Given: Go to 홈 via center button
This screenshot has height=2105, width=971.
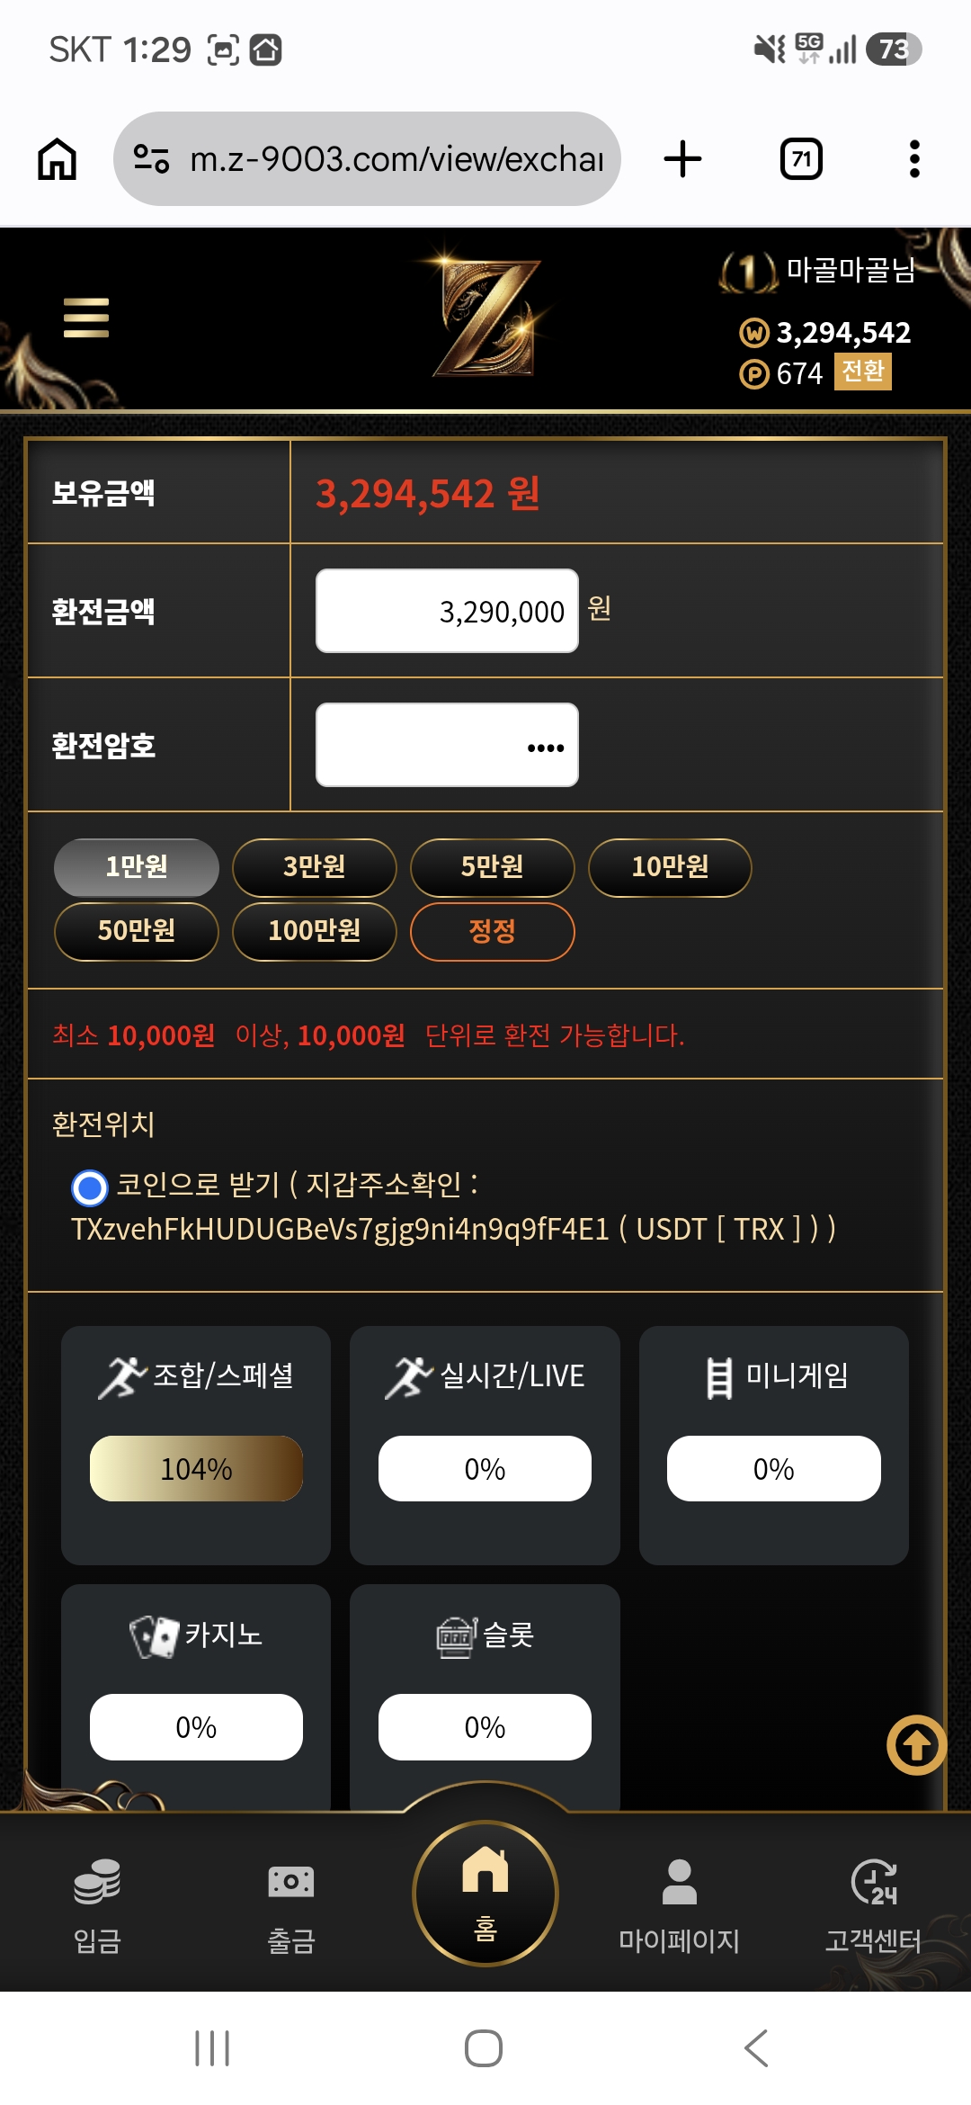Looking at the screenshot, I should coord(485,1893).
